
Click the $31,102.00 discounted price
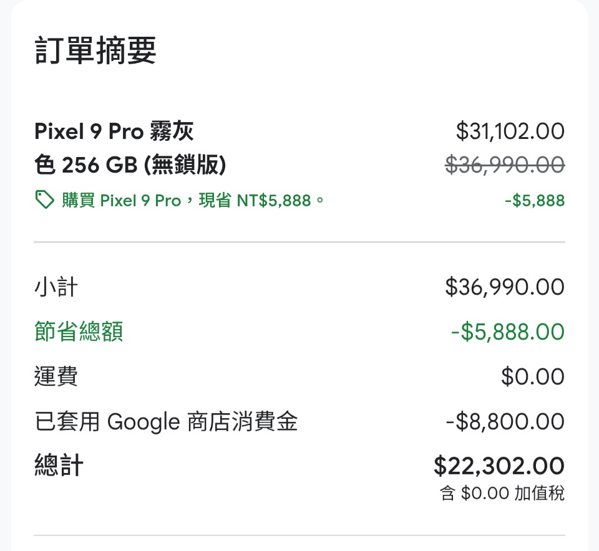pos(510,132)
